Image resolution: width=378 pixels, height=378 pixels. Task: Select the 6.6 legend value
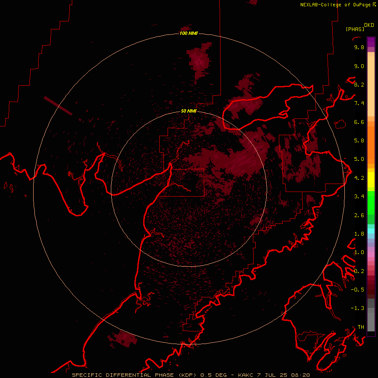(359, 122)
